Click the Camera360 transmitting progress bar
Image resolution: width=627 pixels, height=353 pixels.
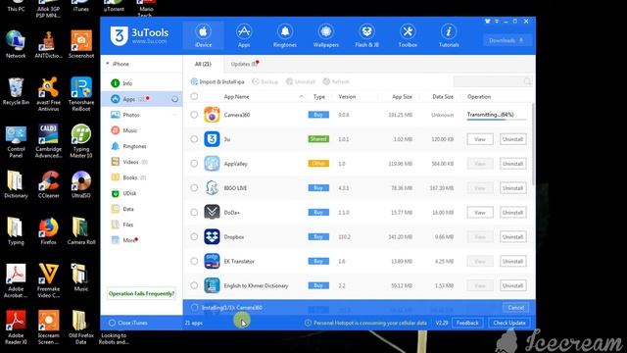pyautogui.click(x=497, y=120)
